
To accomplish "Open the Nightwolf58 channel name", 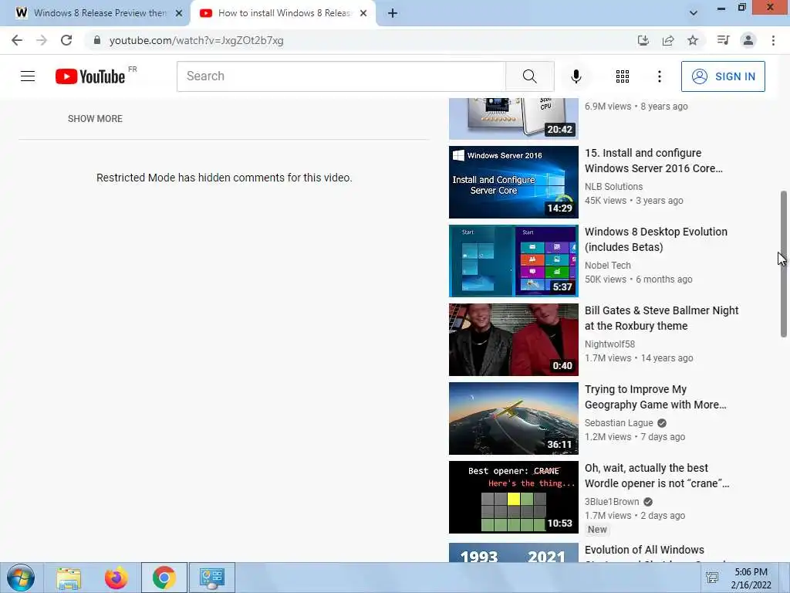I will [609, 344].
